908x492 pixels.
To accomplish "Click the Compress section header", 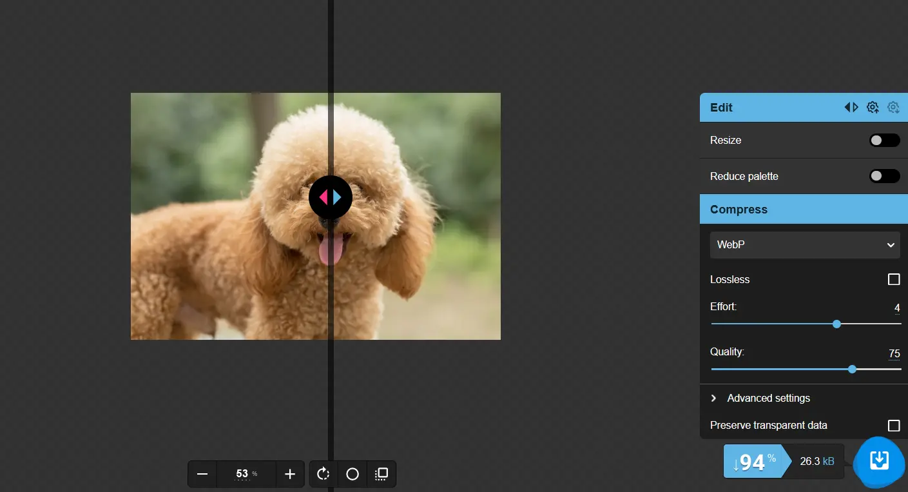I will point(804,210).
